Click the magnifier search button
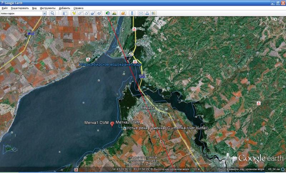 [x=52, y=13]
